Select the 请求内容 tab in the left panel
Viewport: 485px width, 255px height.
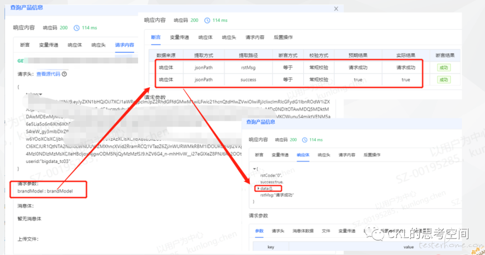point(125,45)
